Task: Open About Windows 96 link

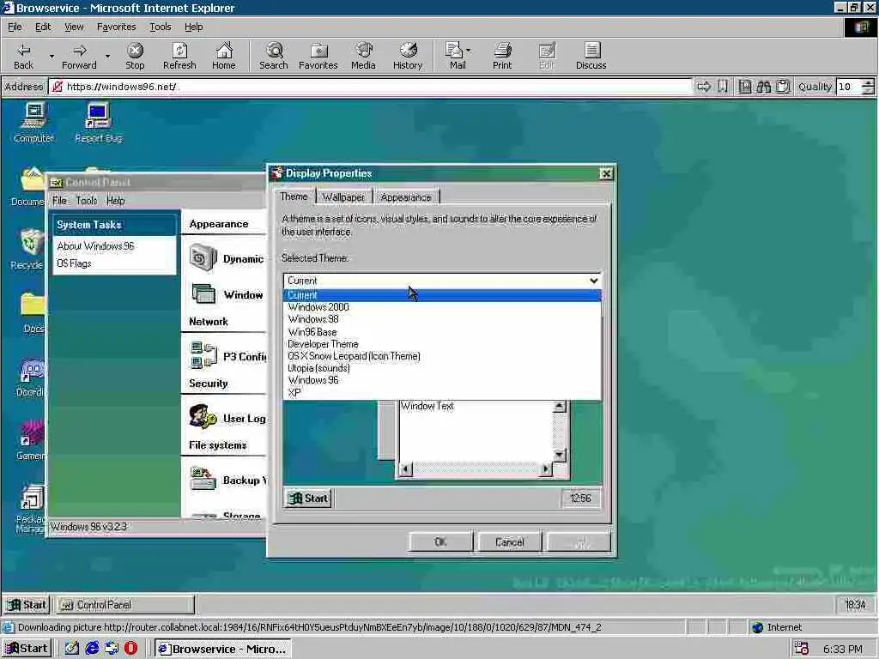Action: click(95, 246)
